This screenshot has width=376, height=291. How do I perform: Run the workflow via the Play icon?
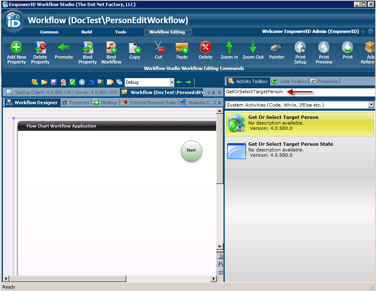pyautogui.click(x=82, y=82)
